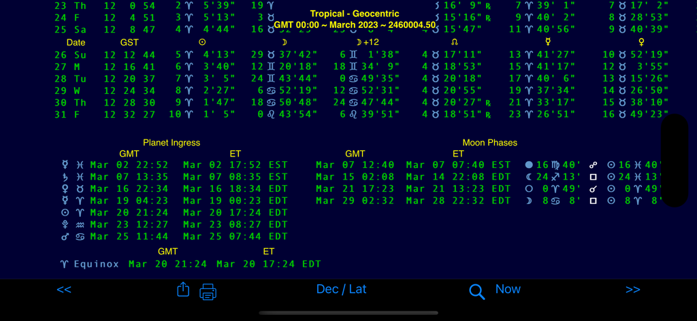Go to previous month with << button
The image size is (697, 321).
pos(64,290)
